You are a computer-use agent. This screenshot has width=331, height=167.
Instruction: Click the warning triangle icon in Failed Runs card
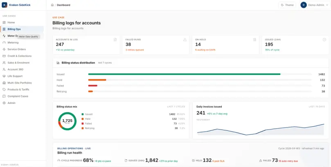tap(185, 40)
